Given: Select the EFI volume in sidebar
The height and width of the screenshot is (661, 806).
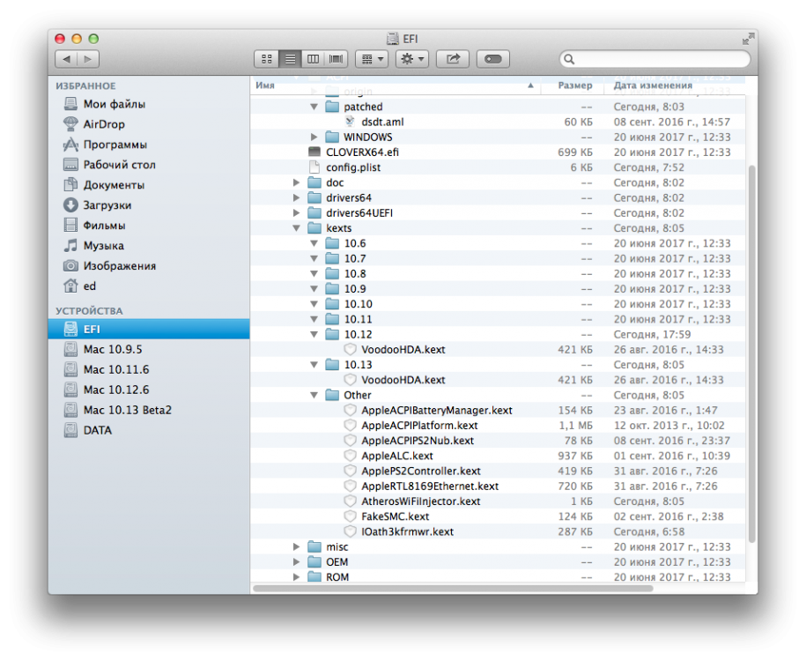Looking at the screenshot, I should pos(149,330).
